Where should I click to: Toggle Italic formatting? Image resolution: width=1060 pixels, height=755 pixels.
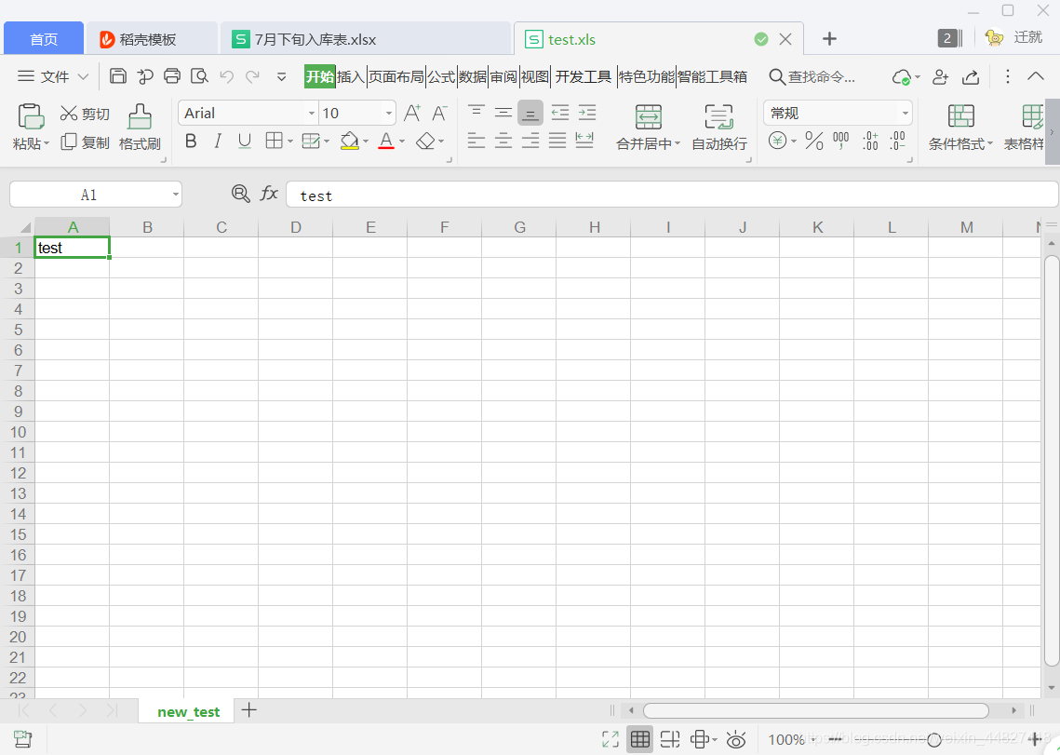coord(218,142)
